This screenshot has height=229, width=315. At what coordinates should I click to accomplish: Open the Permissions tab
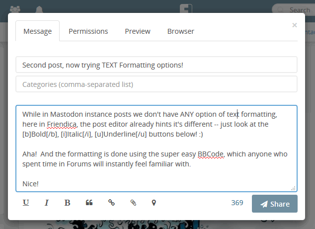click(x=88, y=31)
